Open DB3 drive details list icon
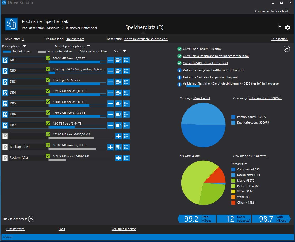Screen dimensions: 295x242 (126, 82)
